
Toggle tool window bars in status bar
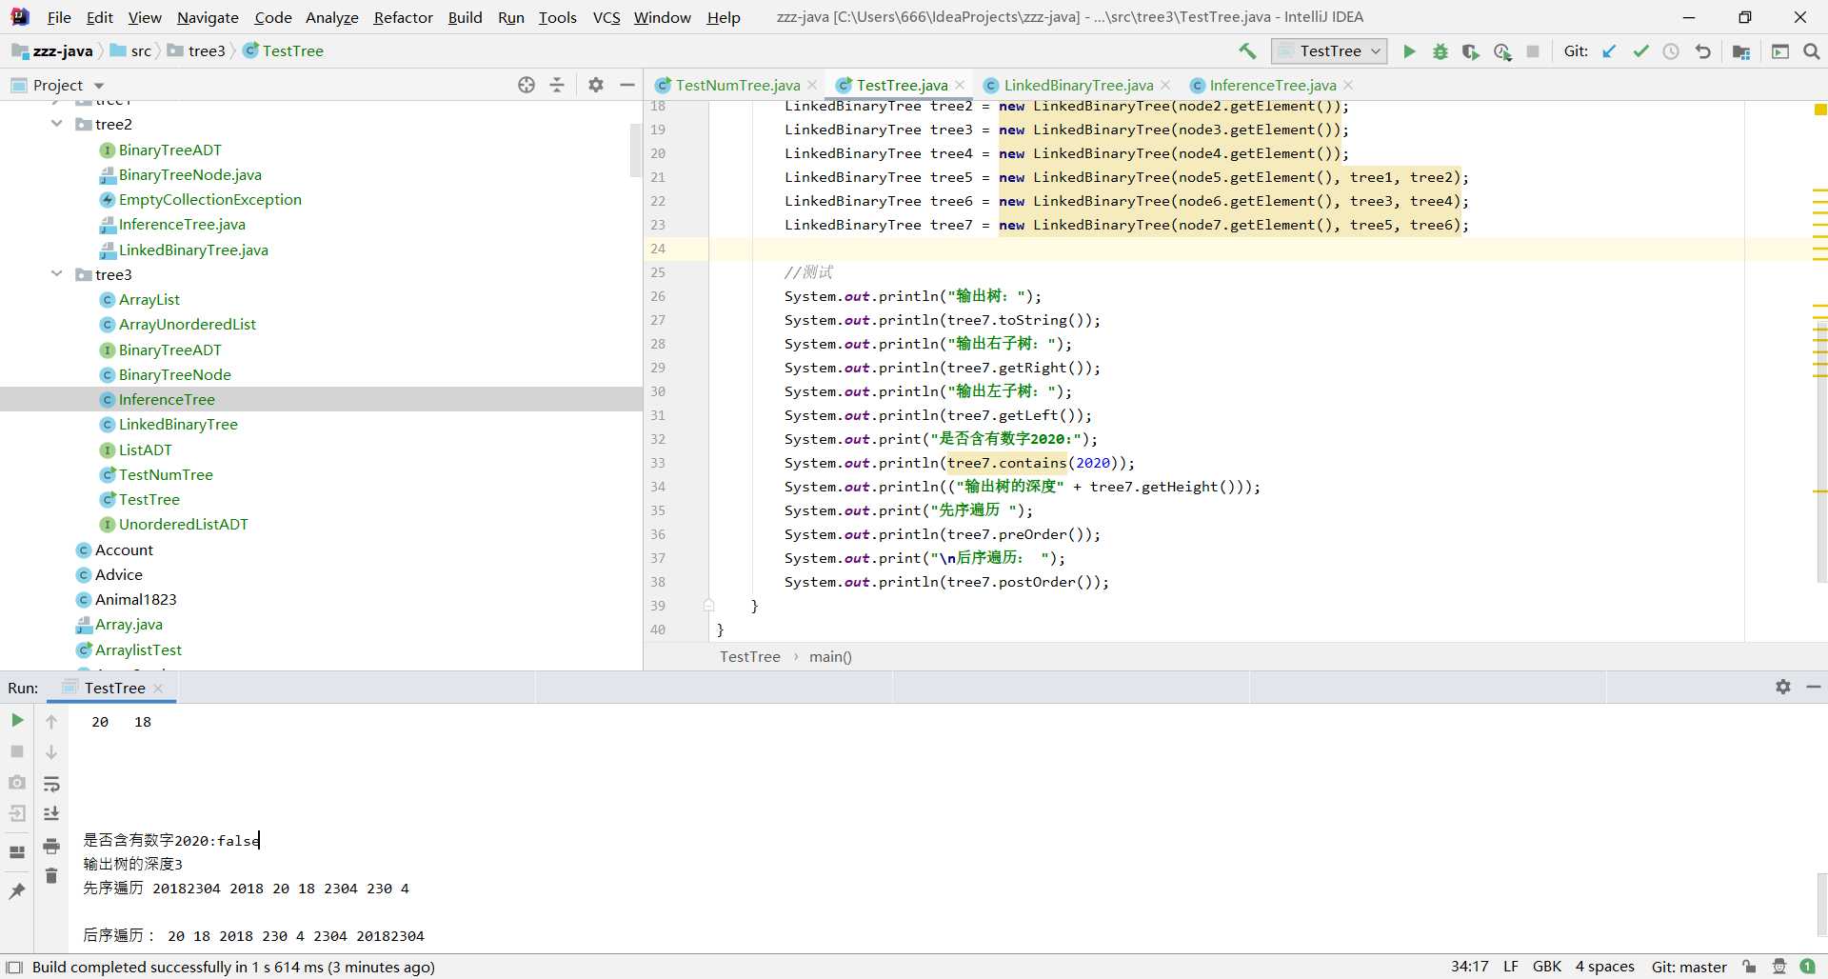coord(14,967)
